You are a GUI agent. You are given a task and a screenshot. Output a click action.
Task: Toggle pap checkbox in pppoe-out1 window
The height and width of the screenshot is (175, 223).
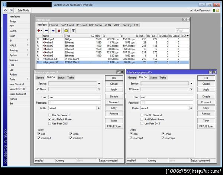click(x=39, y=134)
